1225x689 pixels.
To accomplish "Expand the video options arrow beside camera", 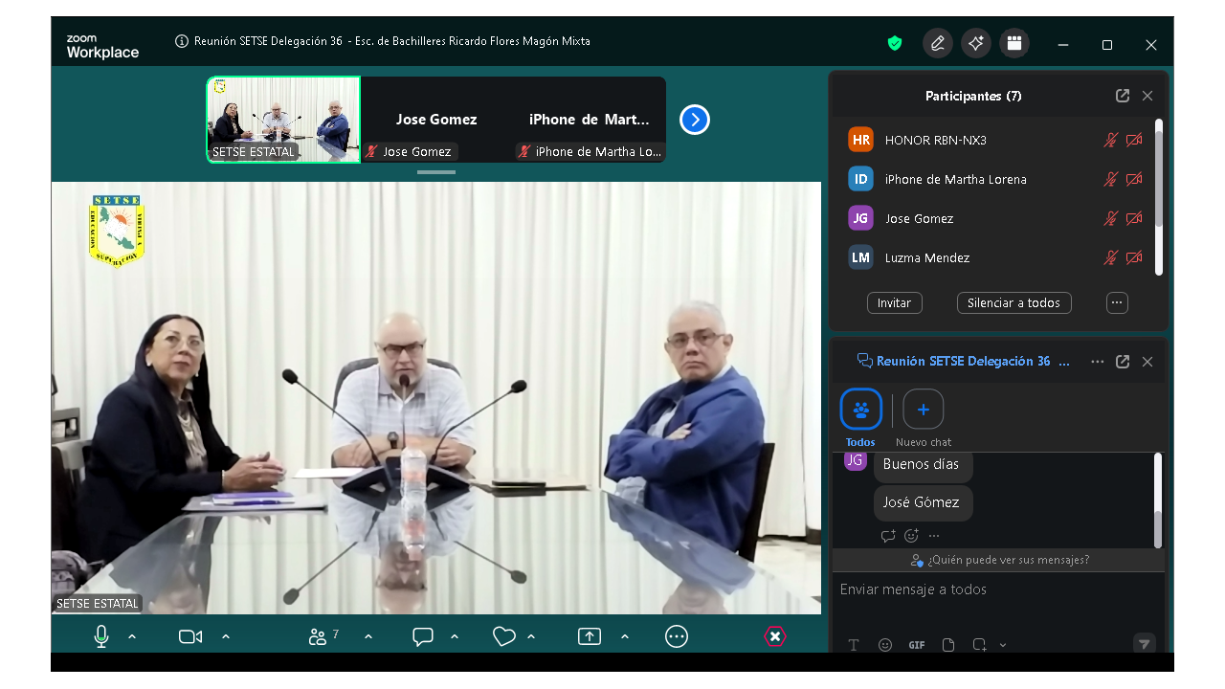I will (226, 636).
